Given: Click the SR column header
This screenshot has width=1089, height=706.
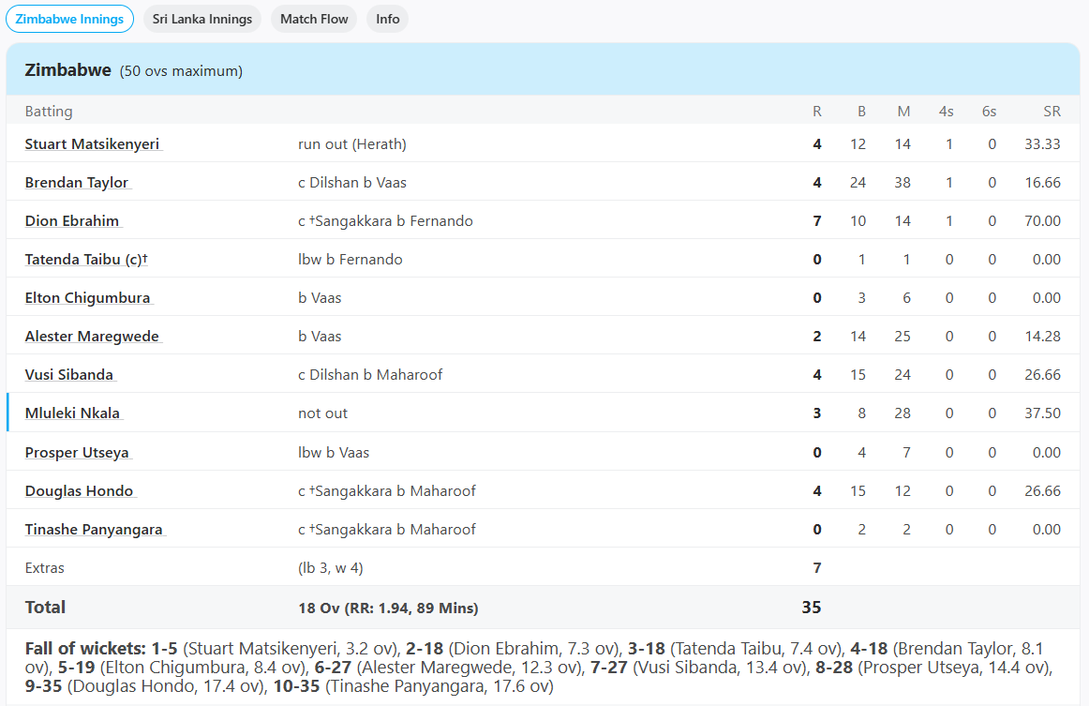Looking at the screenshot, I should click(x=1052, y=112).
